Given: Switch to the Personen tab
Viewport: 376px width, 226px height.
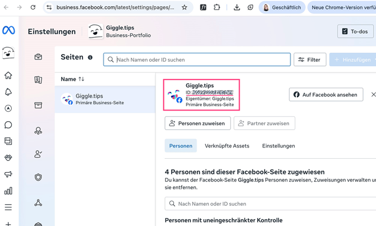Looking at the screenshot, I should pyautogui.click(x=181, y=146).
